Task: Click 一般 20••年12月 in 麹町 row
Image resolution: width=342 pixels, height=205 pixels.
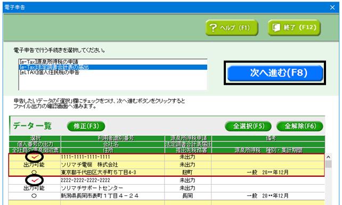Action: tap(267, 173)
